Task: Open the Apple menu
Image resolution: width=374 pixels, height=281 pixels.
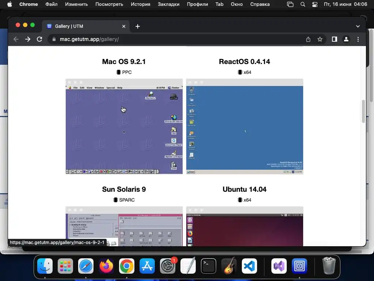Action: coord(9,4)
